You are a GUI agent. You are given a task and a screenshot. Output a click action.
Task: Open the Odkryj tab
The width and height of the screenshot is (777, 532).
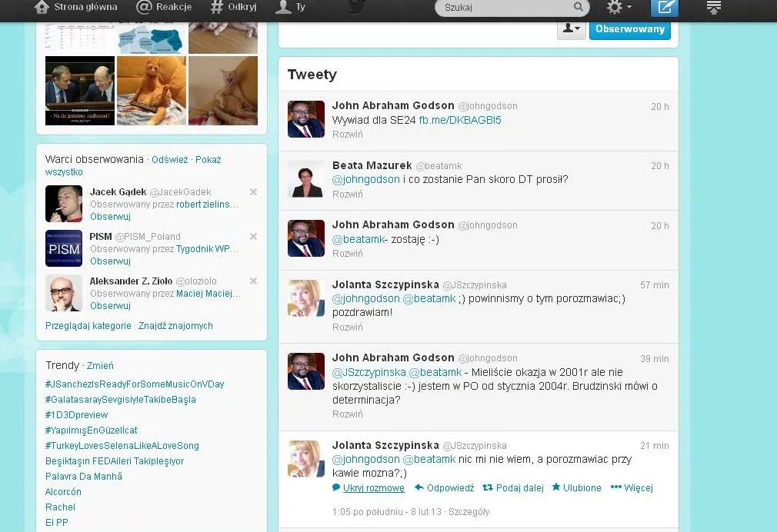coord(234,7)
